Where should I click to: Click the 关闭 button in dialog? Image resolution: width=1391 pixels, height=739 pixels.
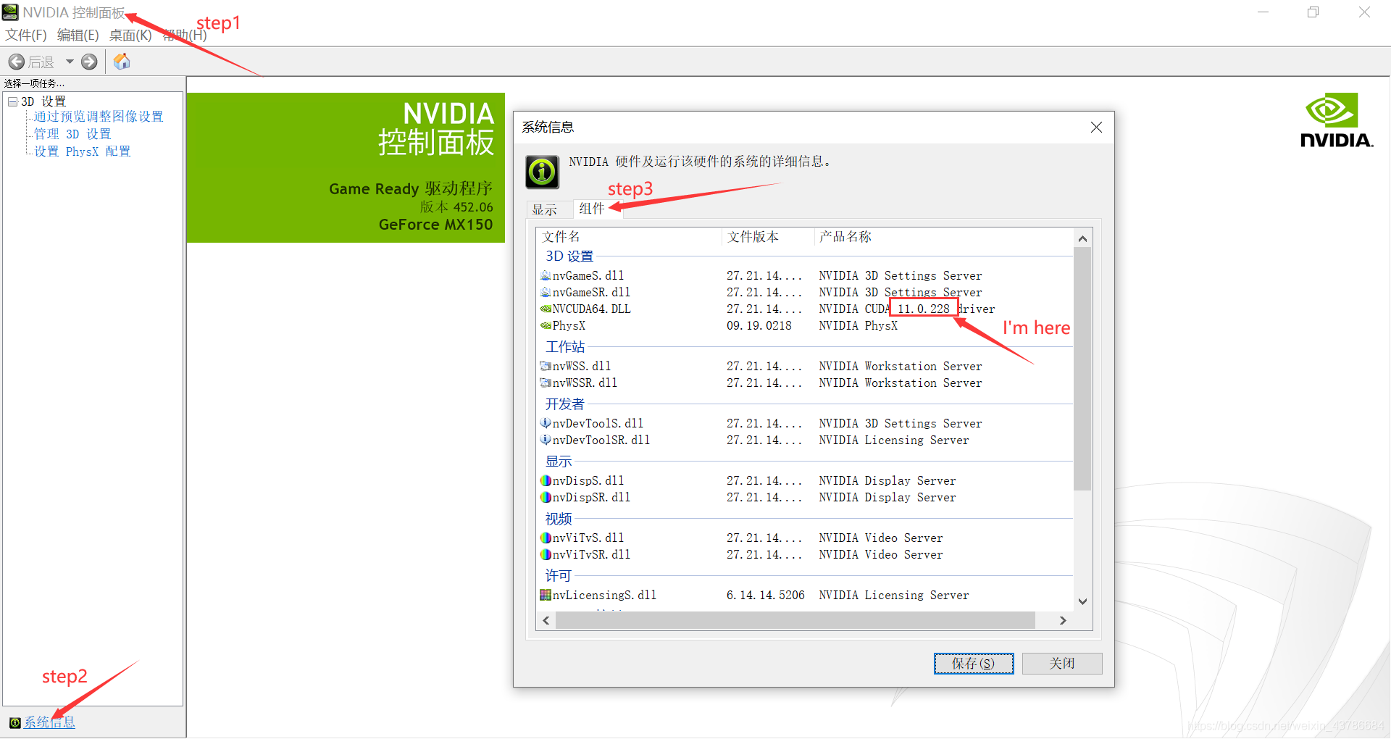1062,664
